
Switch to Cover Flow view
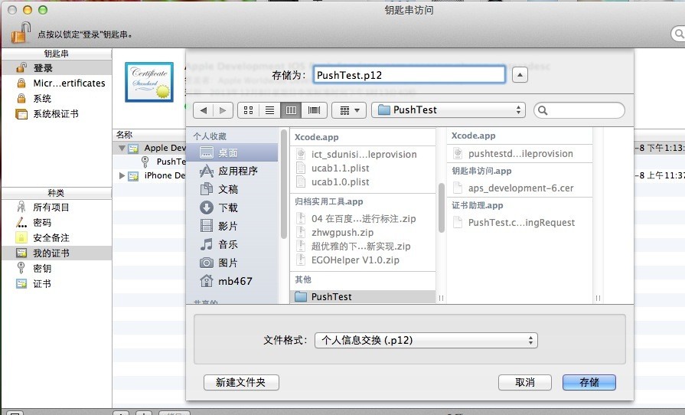(314, 110)
